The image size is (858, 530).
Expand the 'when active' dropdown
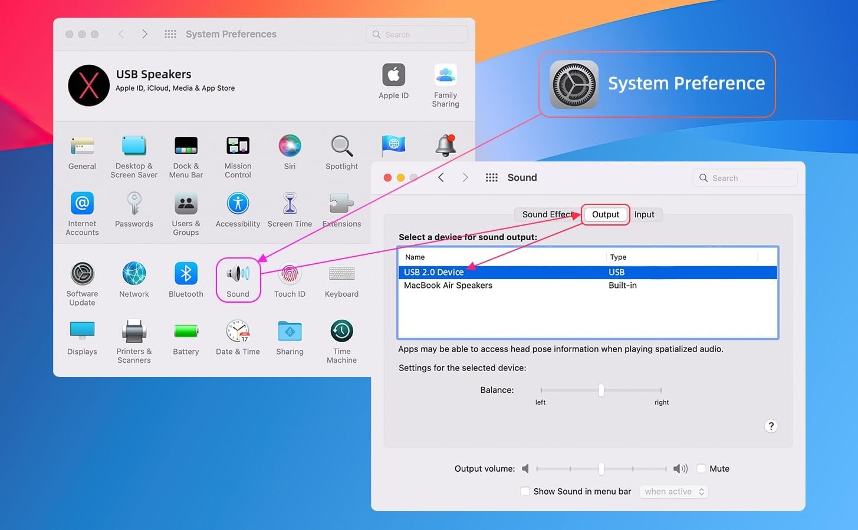pyautogui.click(x=674, y=491)
